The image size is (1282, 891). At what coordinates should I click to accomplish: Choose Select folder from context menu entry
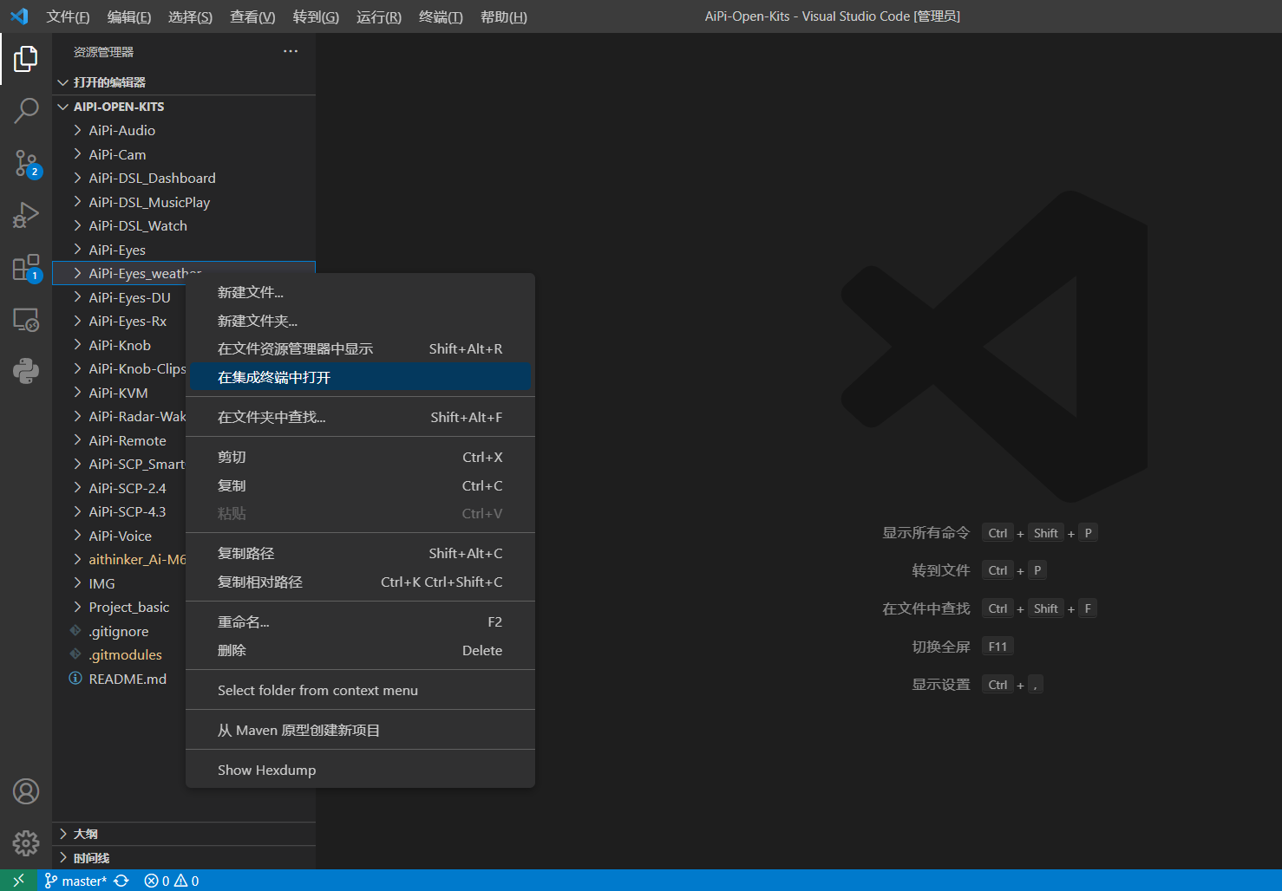[360, 690]
